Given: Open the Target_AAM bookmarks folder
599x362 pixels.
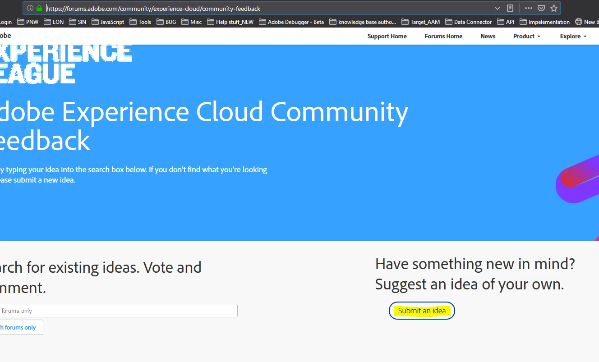Looking at the screenshot, I should [x=420, y=22].
